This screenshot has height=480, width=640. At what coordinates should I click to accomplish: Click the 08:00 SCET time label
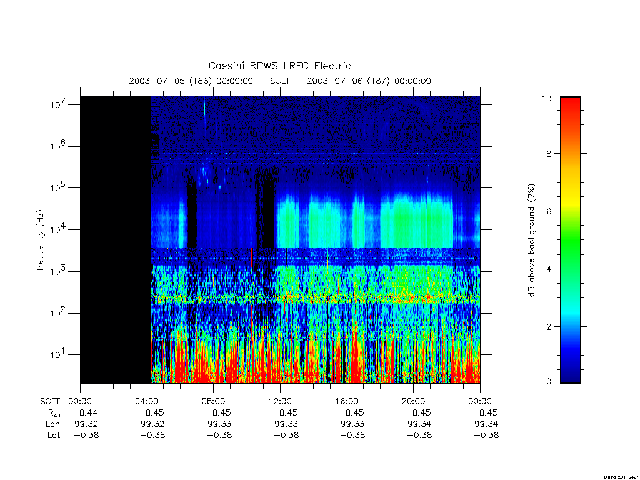click(214, 401)
